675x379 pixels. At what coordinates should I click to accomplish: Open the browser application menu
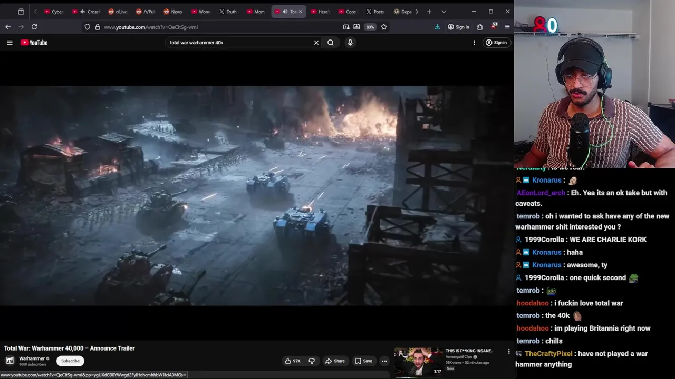click(507, 27)
